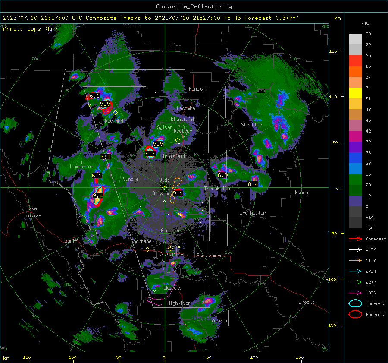Screen dimensions: 388x363
Task: Click the -150 tick on bottom axis
Action: (25, 357)
